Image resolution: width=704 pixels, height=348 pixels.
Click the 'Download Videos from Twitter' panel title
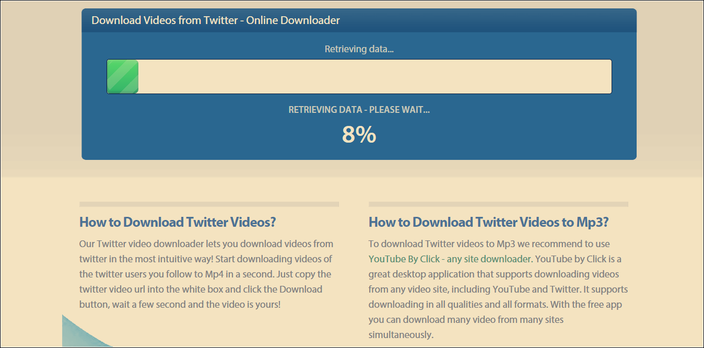click(x=216, y=20)
